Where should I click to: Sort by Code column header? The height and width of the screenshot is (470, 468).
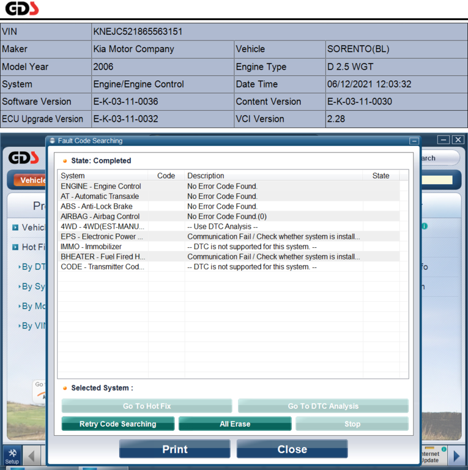166,176
